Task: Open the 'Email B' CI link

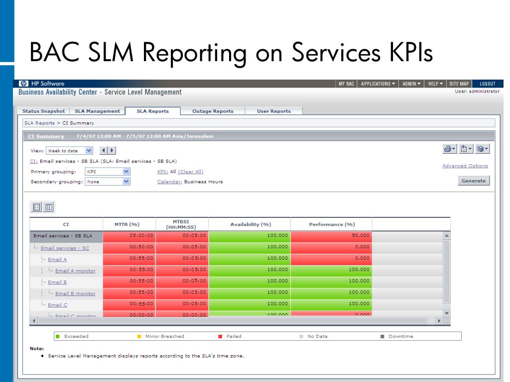Action: click(x=57, y=283)
